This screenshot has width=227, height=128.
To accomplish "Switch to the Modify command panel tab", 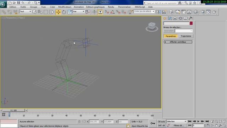I will (x=170, y=18).
